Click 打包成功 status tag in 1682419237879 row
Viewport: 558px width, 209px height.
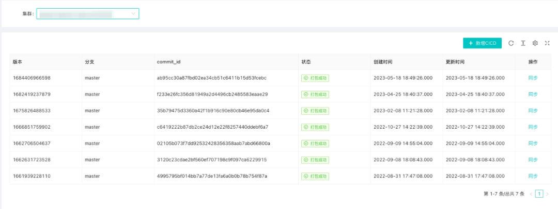point(315,94)
